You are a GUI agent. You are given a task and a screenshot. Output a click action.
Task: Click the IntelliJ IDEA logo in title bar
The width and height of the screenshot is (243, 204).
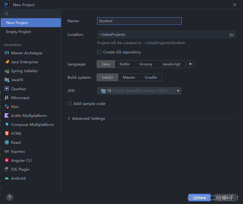(7, 5)
